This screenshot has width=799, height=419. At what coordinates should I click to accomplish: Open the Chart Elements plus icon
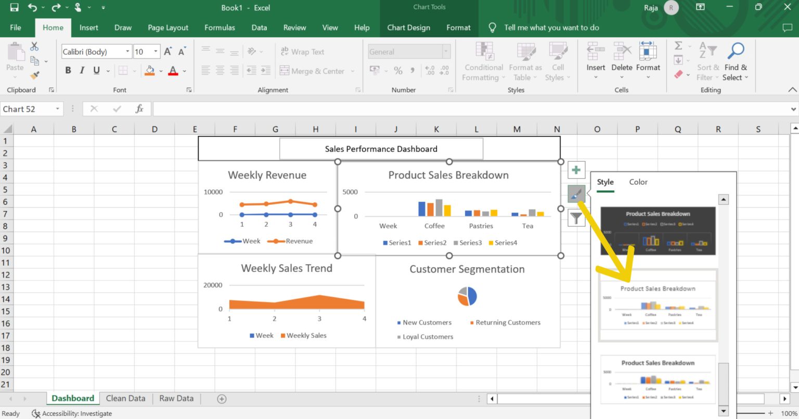576,169
